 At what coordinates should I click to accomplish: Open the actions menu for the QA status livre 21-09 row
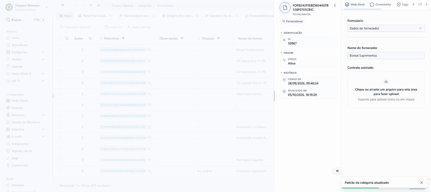[x=82, y=61]
